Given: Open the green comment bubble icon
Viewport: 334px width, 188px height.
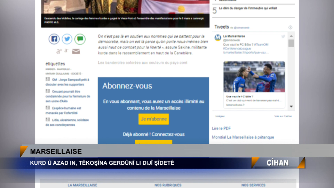Looking at the screenshot, I should [x=80, y=39].
